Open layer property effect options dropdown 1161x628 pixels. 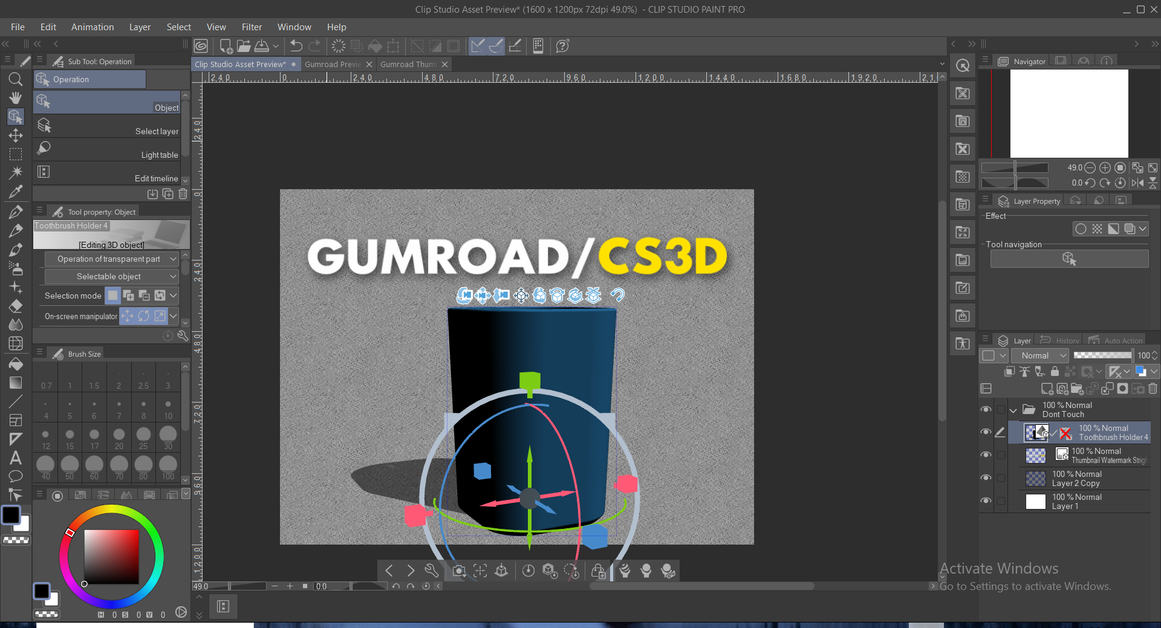[1142, 229]
